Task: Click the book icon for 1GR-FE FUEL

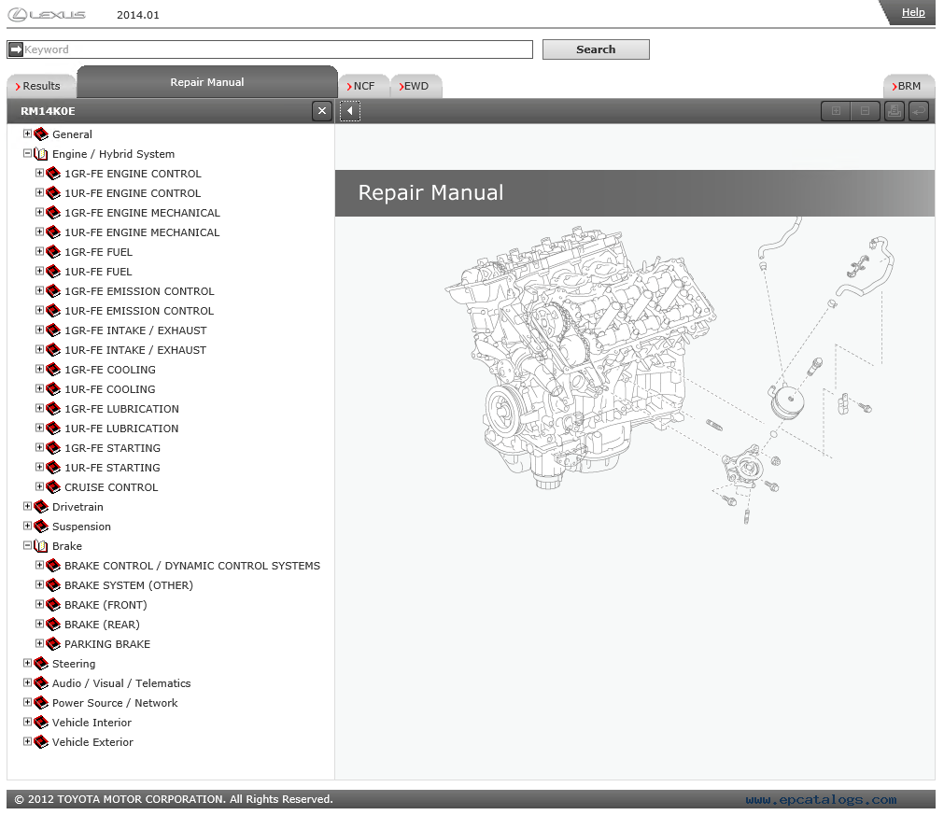Action: (x=53, y=252)
